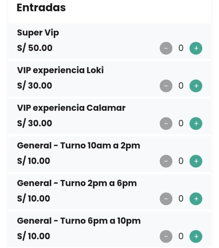Remove one VIP experiencia Calamar ticket

[166, 123]
